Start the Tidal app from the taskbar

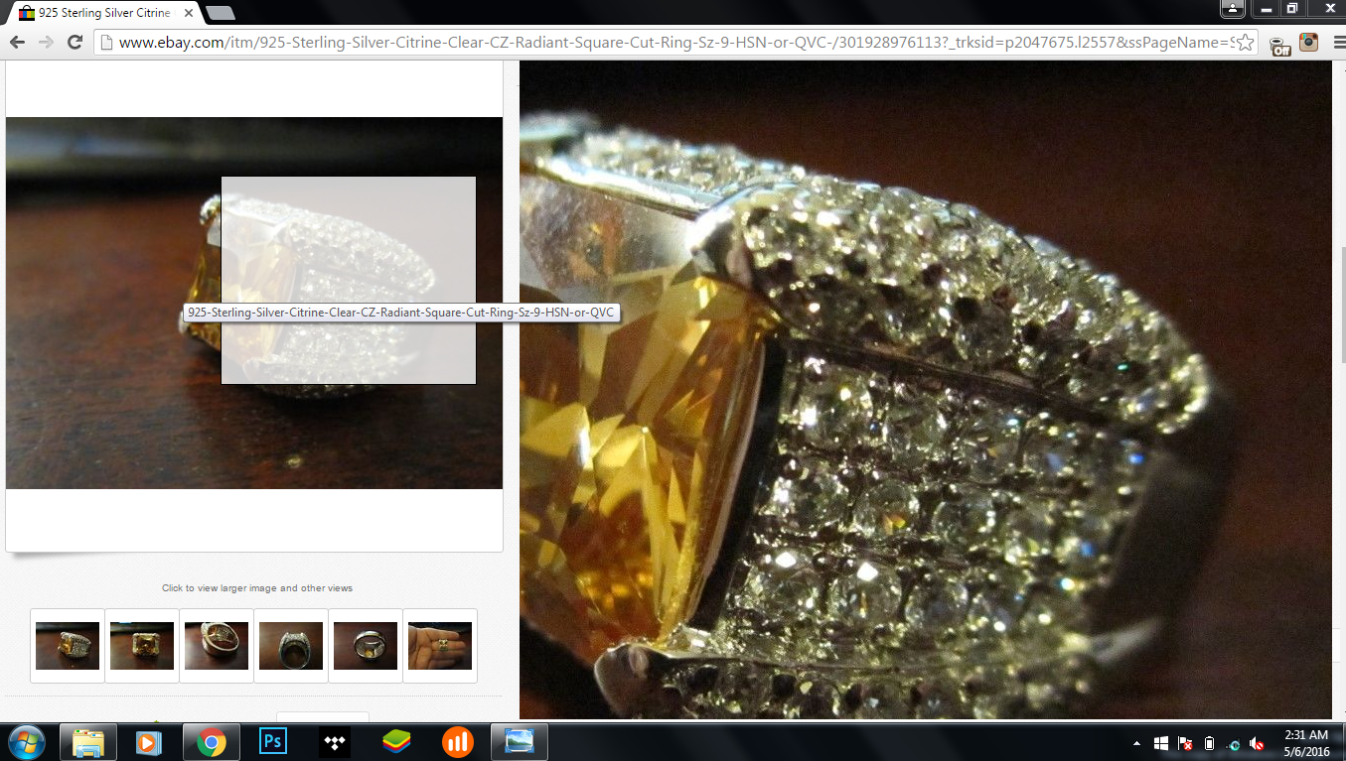point(334,741)
